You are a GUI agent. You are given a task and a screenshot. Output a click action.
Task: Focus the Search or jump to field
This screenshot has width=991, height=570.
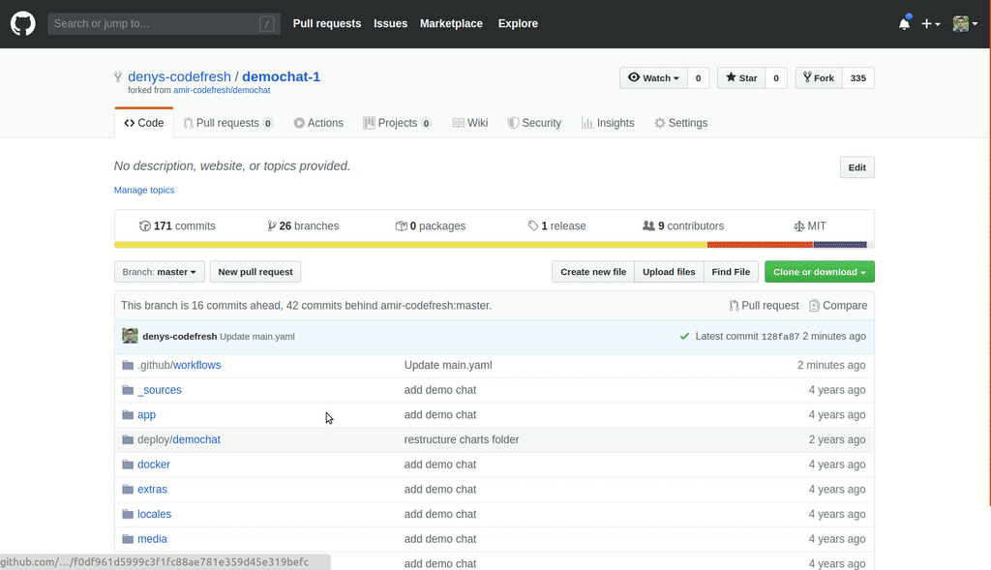pyautogui.click(x=155, y=23)
